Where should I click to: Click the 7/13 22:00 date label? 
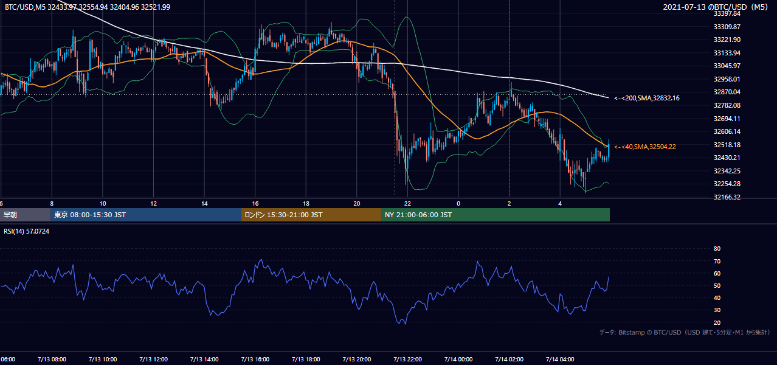[407, 359]
